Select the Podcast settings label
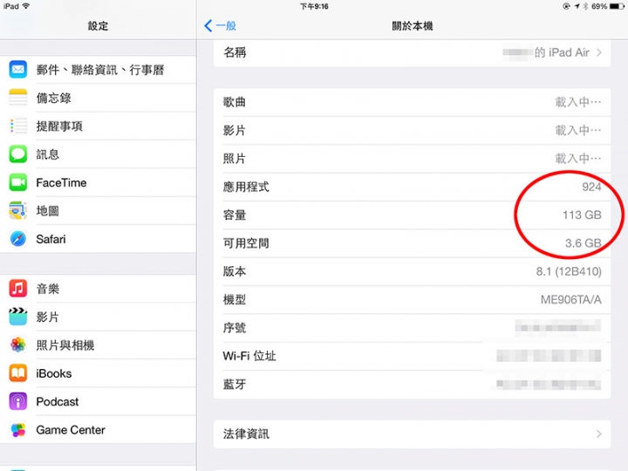Image resolution: width=628 pixels, height=471 pixels. 58,401
